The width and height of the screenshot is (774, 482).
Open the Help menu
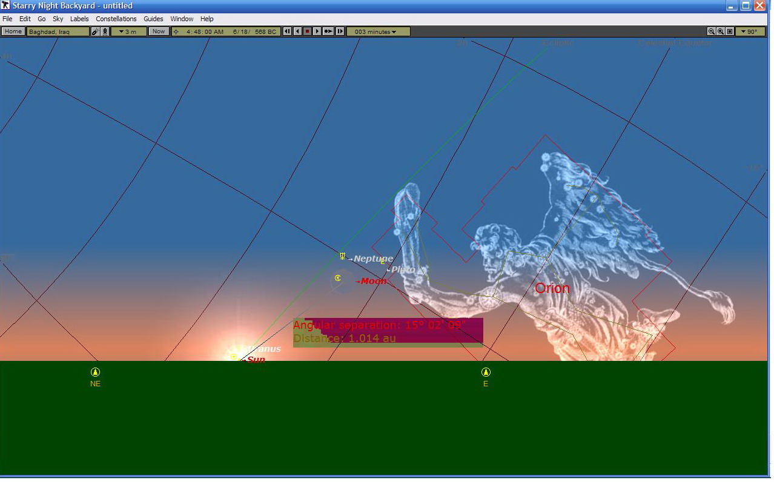click(x=207, y=19)
